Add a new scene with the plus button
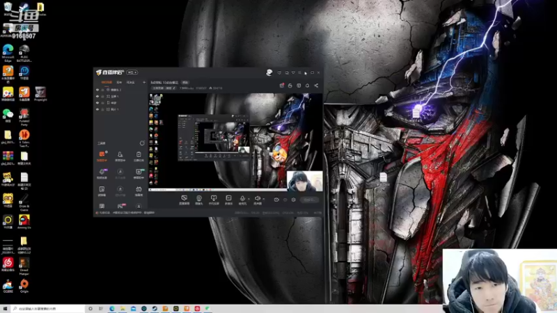This screenshot has height=313, width=557. (x=144, y=82)
